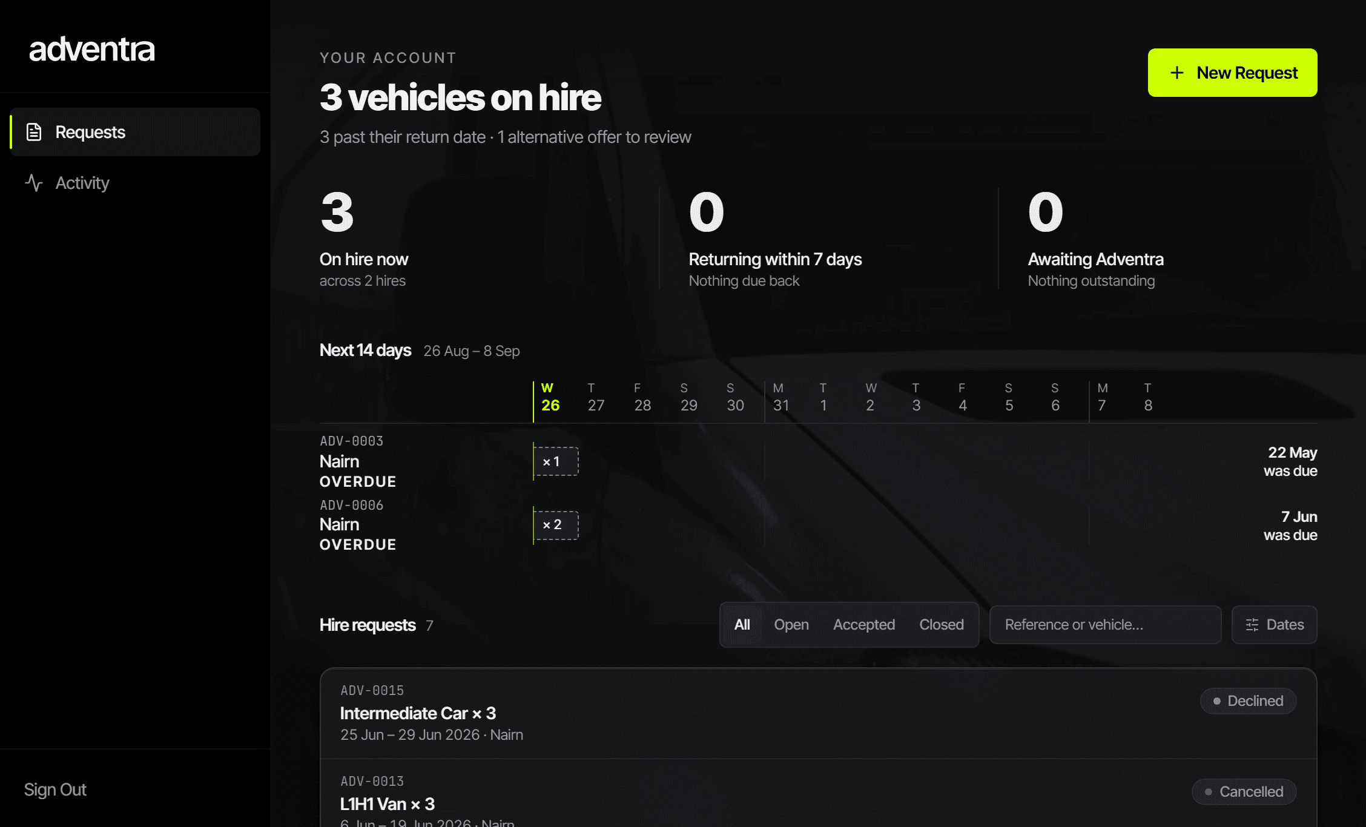Click the 1 alternative offer to review text
This screenshot has width=1366, height=827.
[x=594, y=137]
